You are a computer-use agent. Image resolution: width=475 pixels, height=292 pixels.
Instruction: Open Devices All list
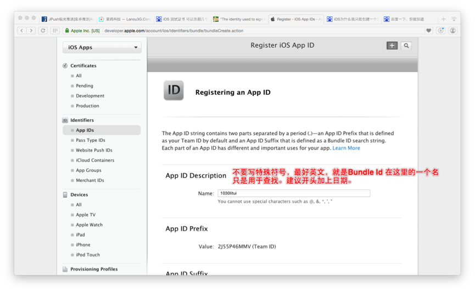pos(79,205)
